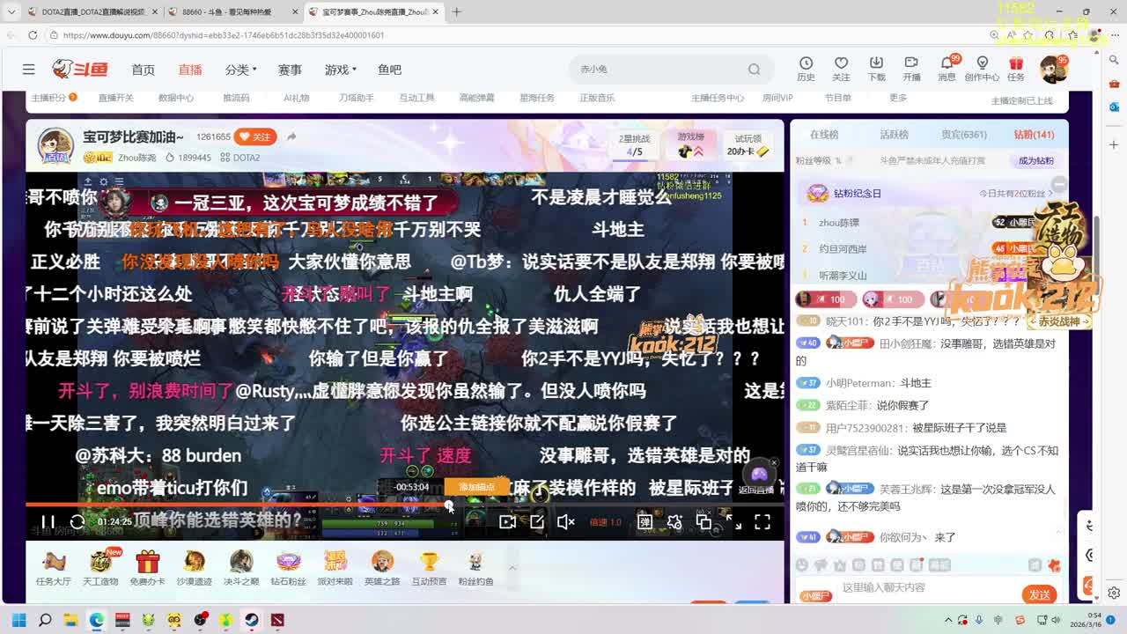Image resolution: width=1127 pixels, height=634 pixels.
Task: Open the 消息 messages bell icon
Action: point(947,69)
